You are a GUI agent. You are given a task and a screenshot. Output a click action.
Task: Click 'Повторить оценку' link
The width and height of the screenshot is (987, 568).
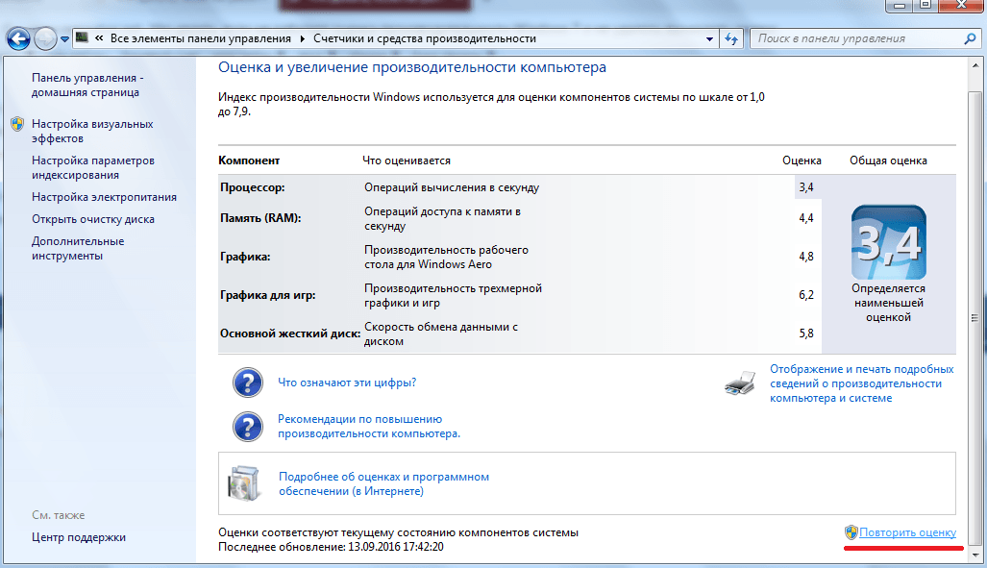coord(907,532)
